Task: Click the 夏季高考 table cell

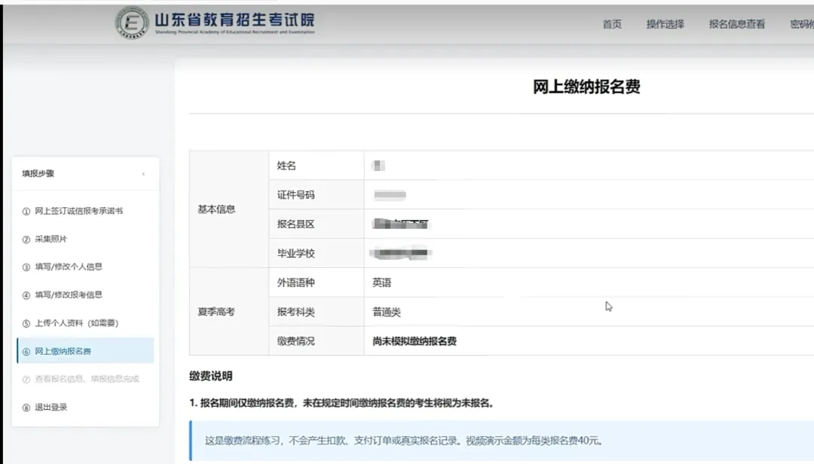Action: 229,311
